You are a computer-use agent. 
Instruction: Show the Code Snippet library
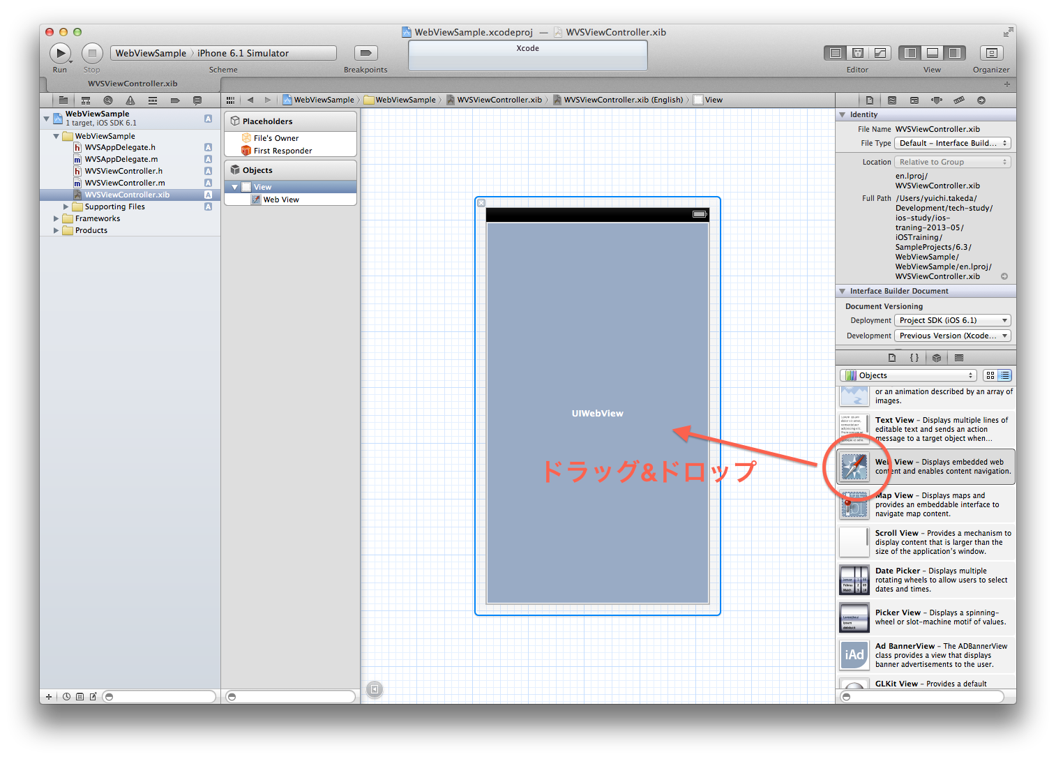[914, 358]
